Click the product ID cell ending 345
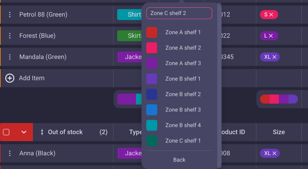The height and width of the screenshot is (169, 308). [x=227, y=57]
